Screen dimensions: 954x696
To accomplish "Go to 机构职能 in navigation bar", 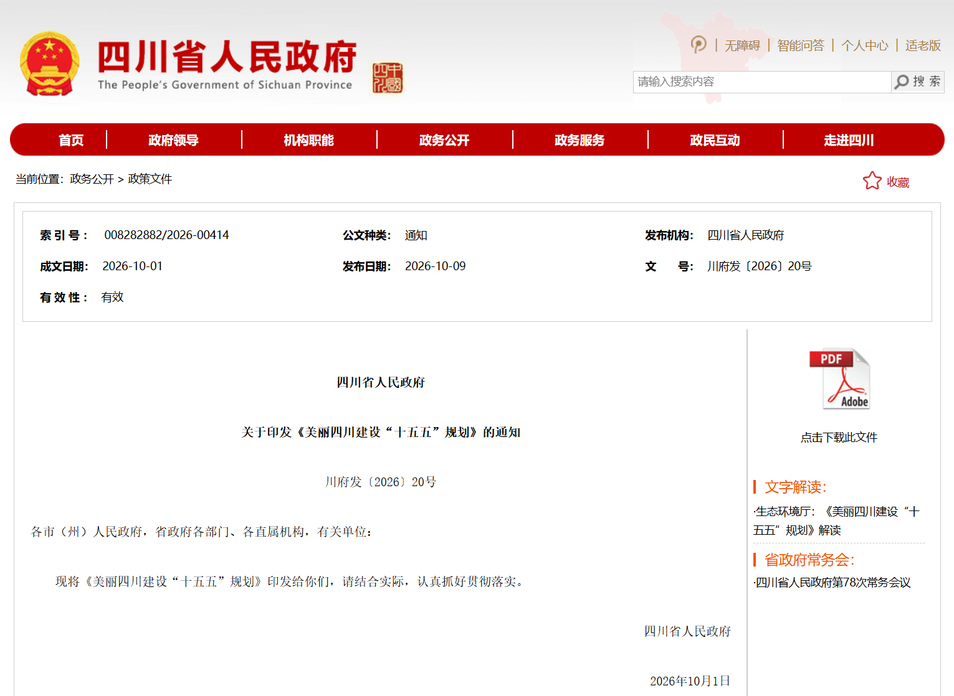I will (x=309, y=140).
